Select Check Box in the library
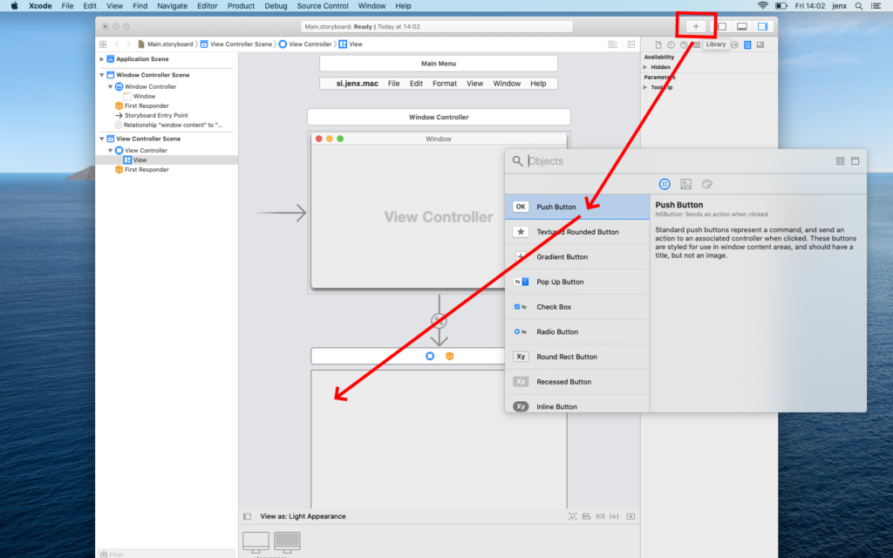The height and width of the screenshot is (558, 893). point(577,307)
